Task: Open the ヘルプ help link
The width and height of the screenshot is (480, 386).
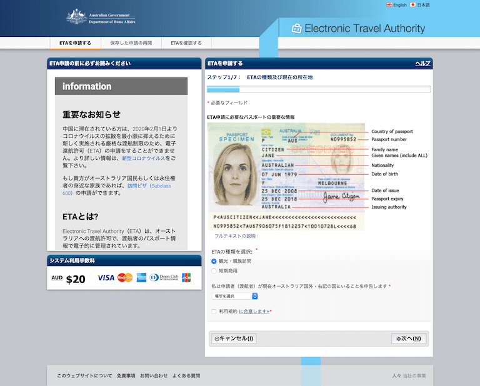Action: (422, 63)
